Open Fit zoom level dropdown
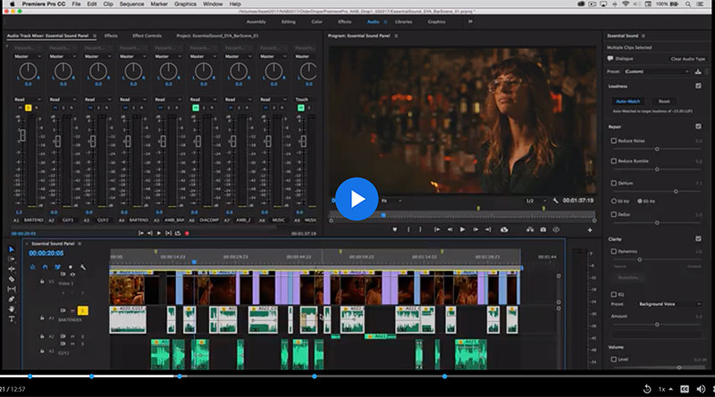The width and height of the screenshot is (715, 397). (x=392, y=201)
